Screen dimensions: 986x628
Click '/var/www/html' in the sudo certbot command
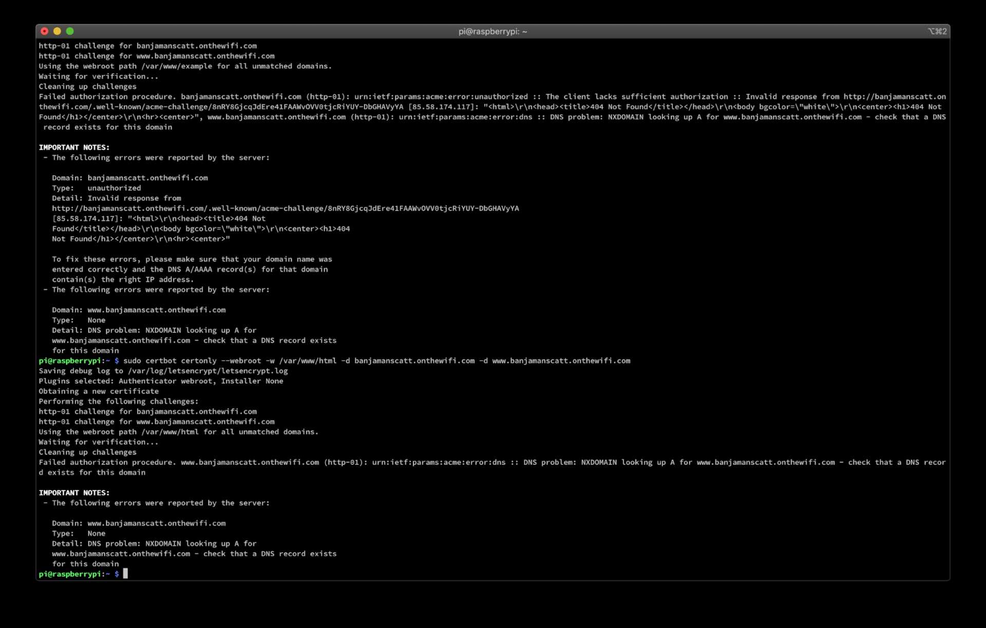coord(308,361)
